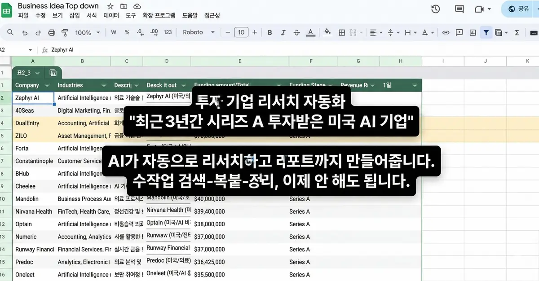The width and height of the screenshot is (539, 281).
Task: Check the cloud document status icon
Action: coord(137,6)
